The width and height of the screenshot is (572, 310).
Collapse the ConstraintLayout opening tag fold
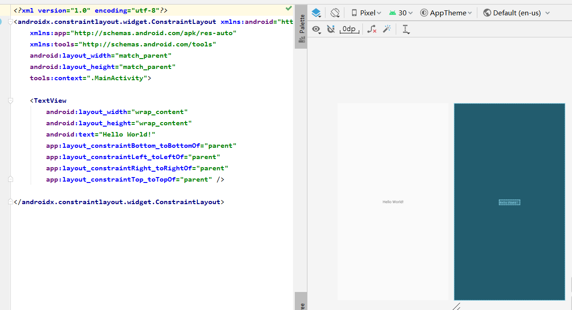[x=11, y=22]
